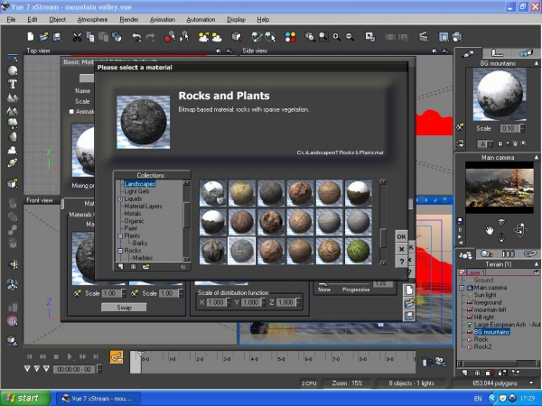Click the Swap button in material editor
542x406 pixels.
click(x=124, y=308)
